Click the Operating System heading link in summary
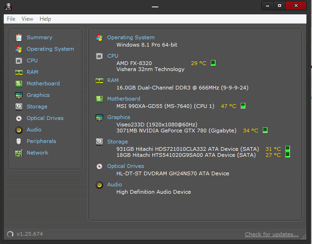Screen dimensions: 312x244 click(x=131, y=37)
